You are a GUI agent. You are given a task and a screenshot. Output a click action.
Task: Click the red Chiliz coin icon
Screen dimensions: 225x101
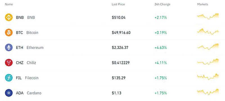[x=9, y=63]
